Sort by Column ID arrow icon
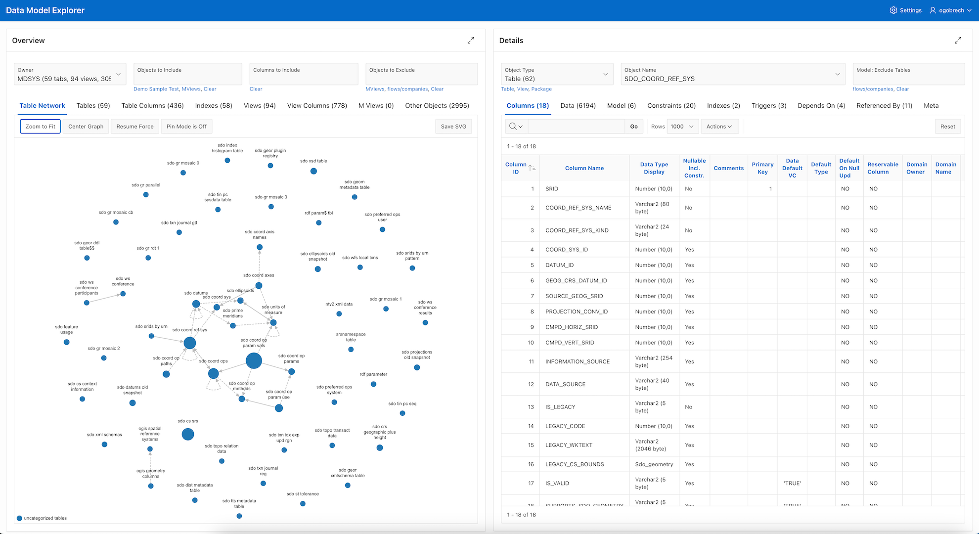The height and width of the screenshot is (534, 979). pyautogui.click(x=532, y=168)
